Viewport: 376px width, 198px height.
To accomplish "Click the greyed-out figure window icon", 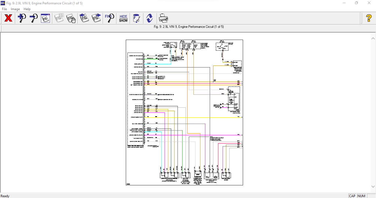I will click(59, 18).
